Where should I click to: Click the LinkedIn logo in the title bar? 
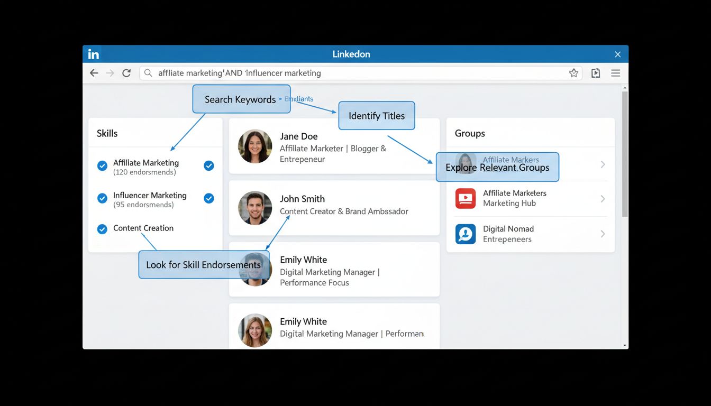point(93,53)
